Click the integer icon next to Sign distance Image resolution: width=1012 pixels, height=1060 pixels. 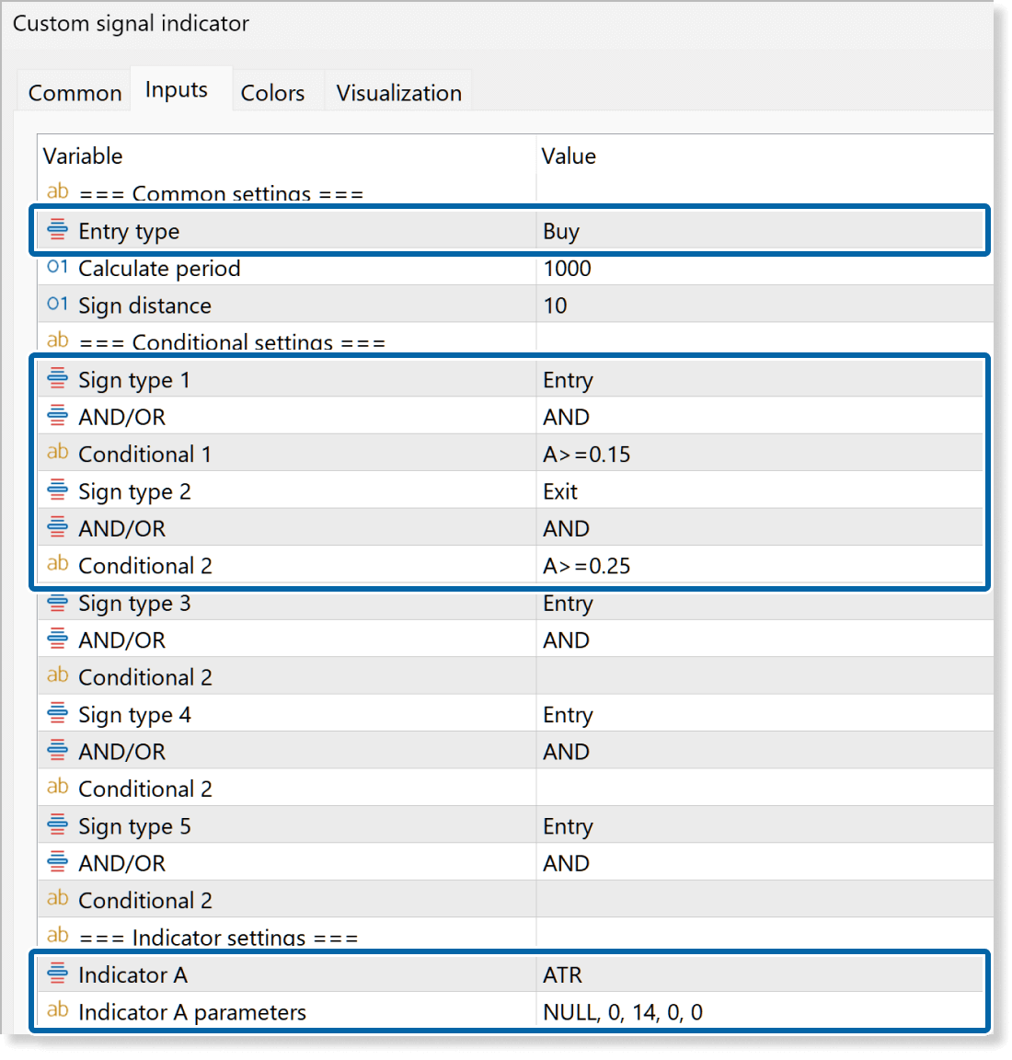[x=57, y=305]
